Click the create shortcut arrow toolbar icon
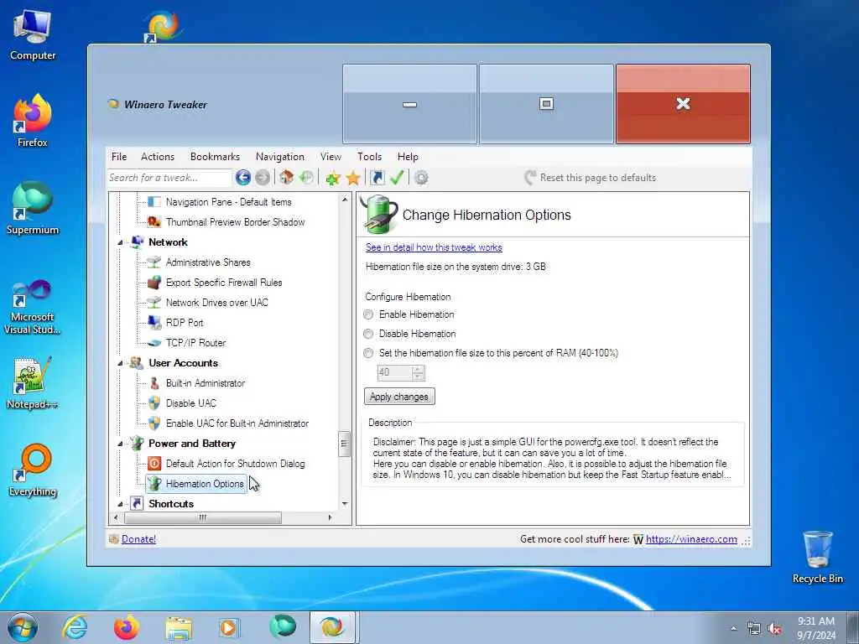 377,178
